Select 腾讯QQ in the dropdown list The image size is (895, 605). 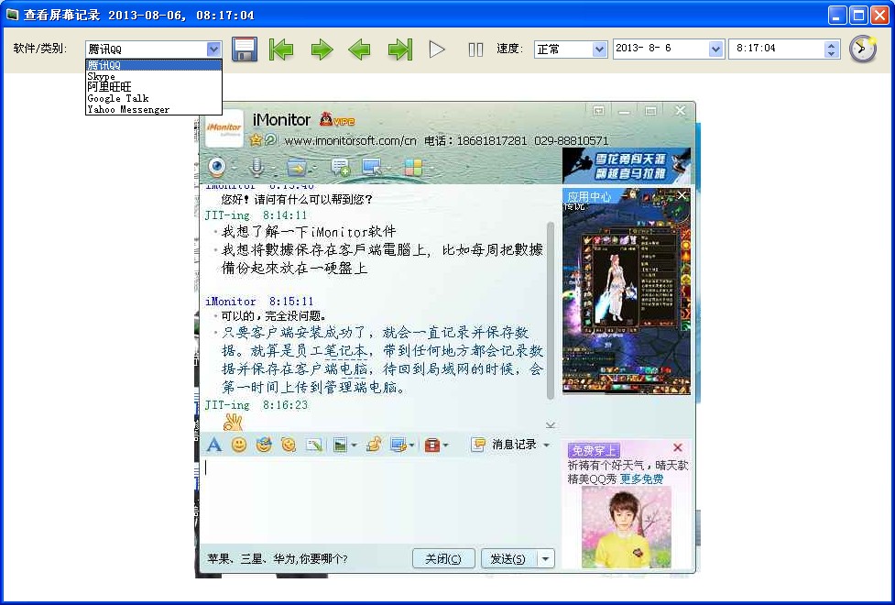click(x=154, y=65)
